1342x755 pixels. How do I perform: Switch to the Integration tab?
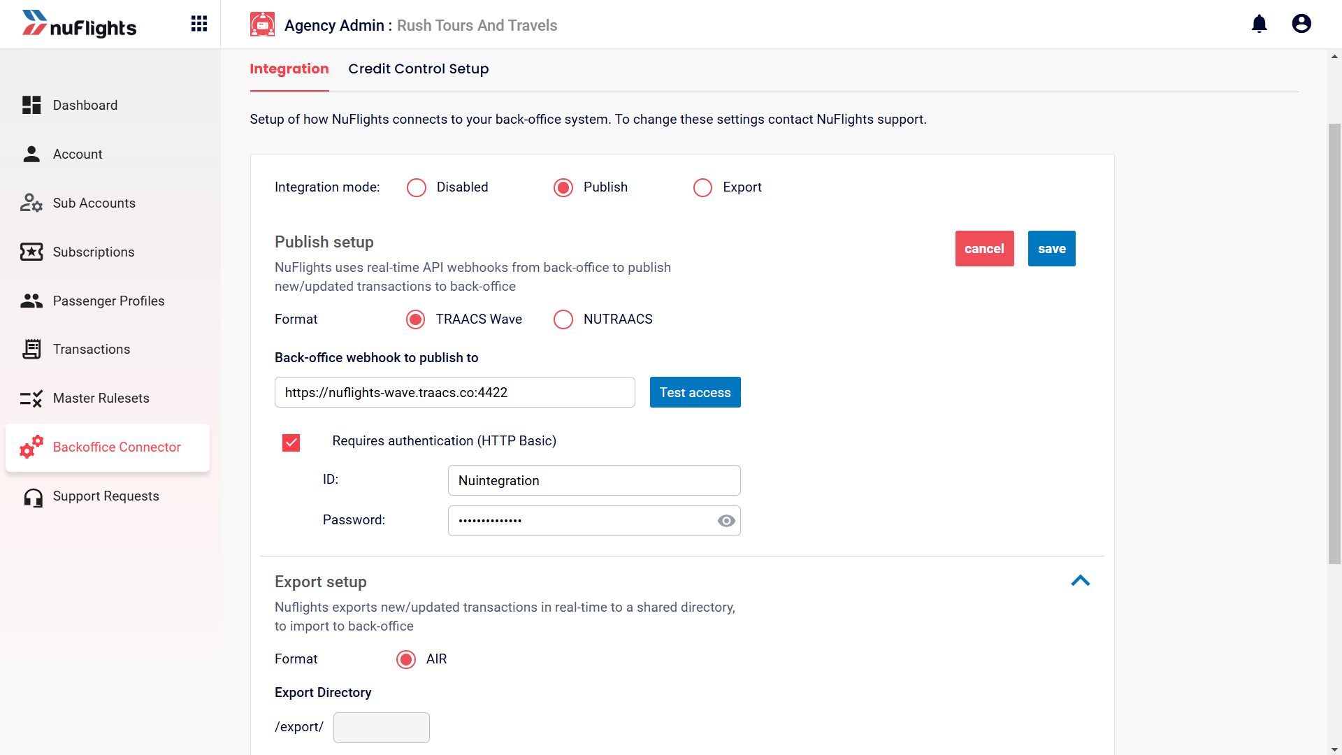(289, 69)
